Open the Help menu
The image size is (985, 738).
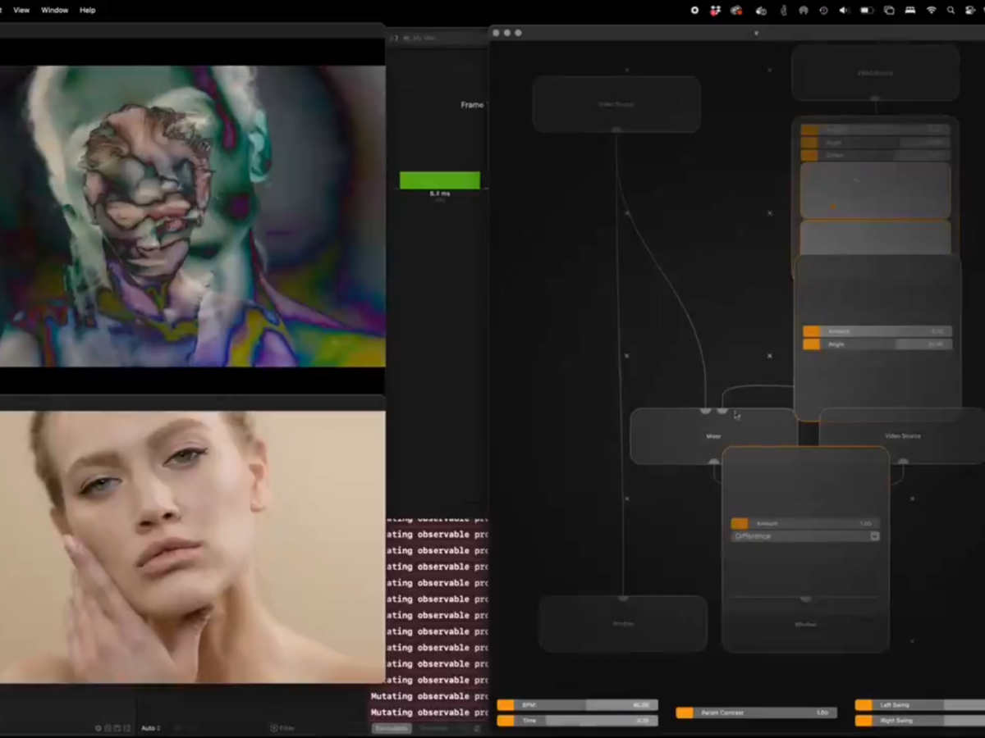pyautogui.click(x=88, y=11)
